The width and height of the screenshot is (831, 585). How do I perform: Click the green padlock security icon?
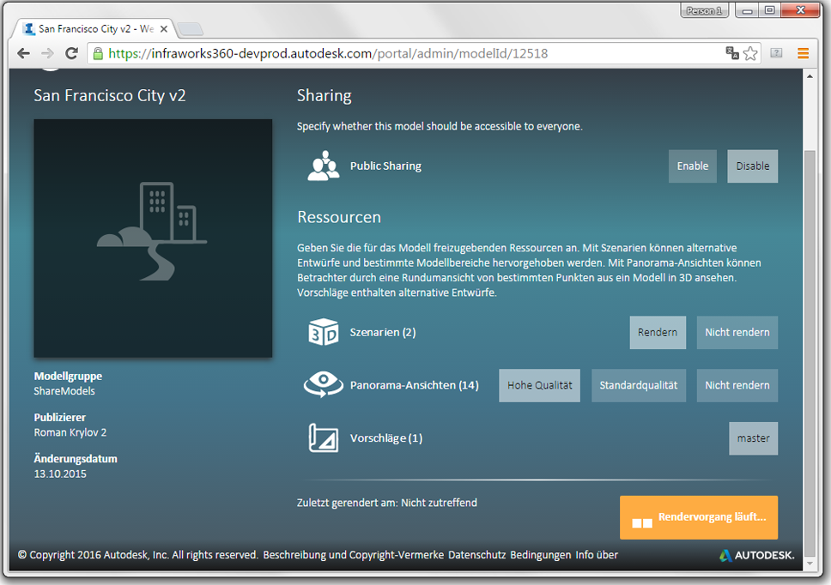pos(98,53)
